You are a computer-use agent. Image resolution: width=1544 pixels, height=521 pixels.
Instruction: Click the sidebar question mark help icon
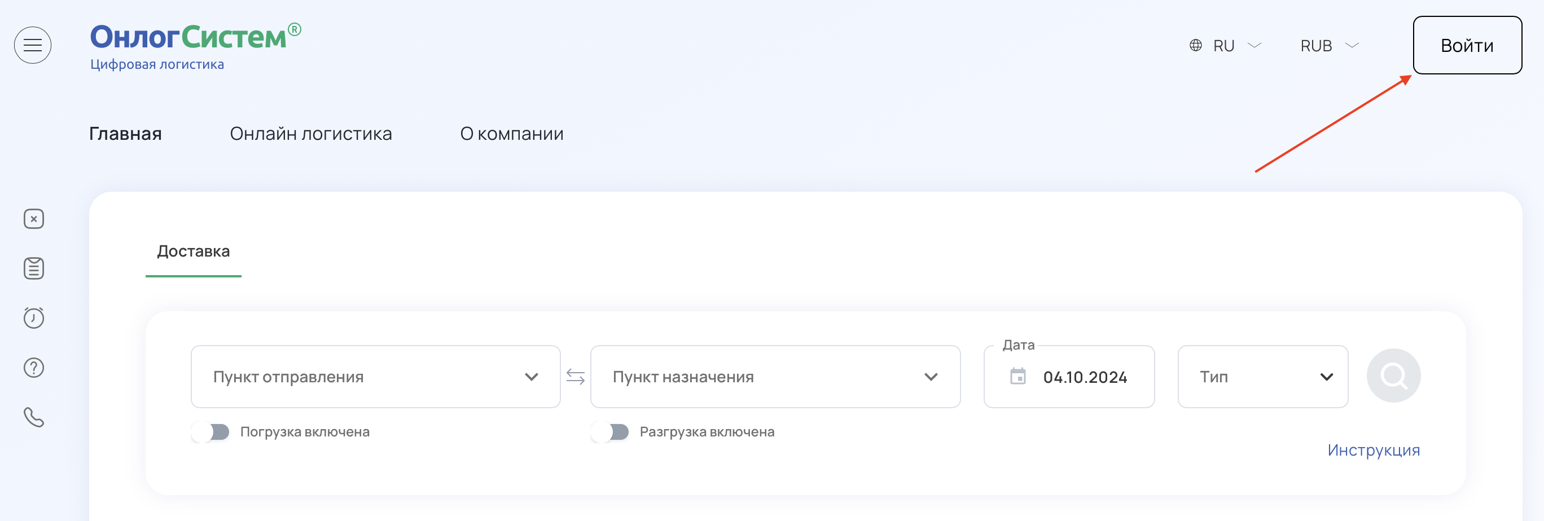[33, 368]
